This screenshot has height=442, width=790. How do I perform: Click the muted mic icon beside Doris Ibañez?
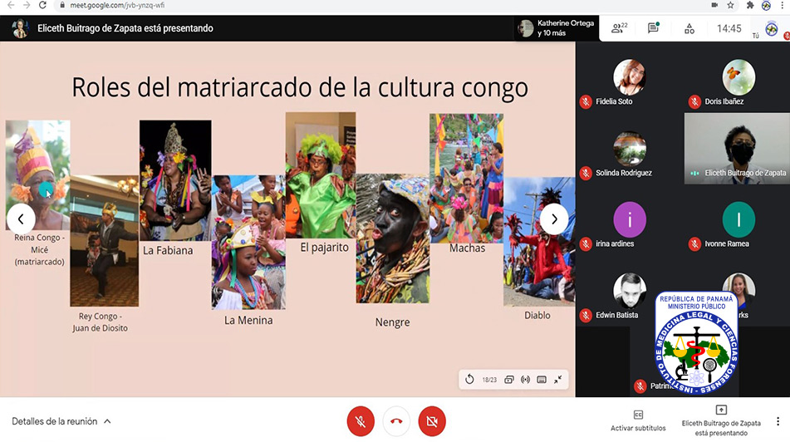point(694,102)
